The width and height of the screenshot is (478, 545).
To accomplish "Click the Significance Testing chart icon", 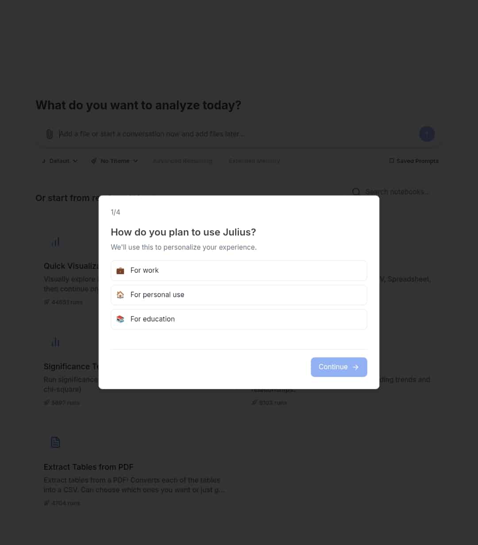I will pyautogui.click(x=55, y=342).
